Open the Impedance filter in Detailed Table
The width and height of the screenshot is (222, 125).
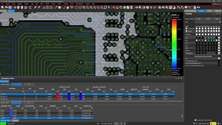[11, 108]
